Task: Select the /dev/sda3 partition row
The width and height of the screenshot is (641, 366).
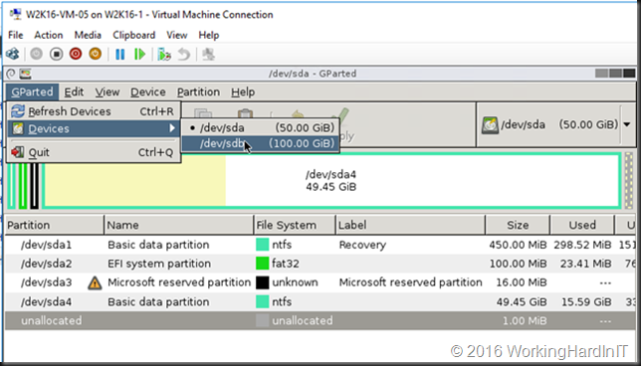Action: [320, 282]
